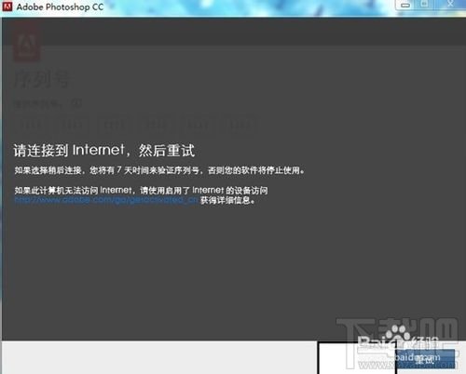Viewport: 466px width, 374px height.
Task: Click the Adobe icon in the title bar
Action: (7, 7)
